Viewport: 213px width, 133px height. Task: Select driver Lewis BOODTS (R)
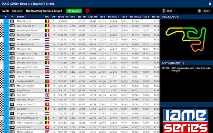coord(26,26)
